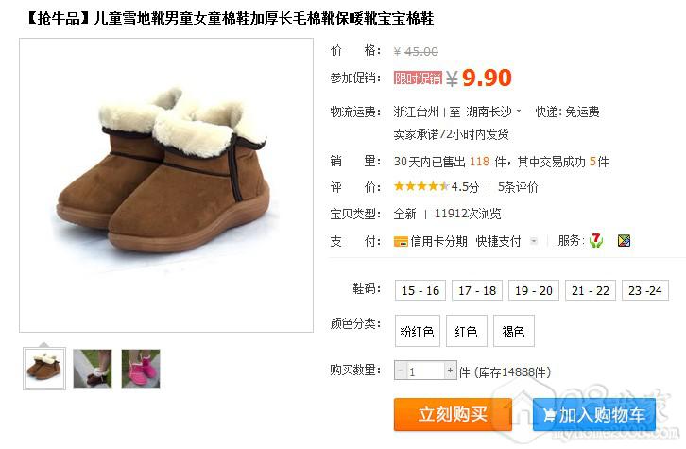Click the 加入购物车 add to cart button
Image resolution: width=686 pixels, height=449 pixels.
(594, 414)
